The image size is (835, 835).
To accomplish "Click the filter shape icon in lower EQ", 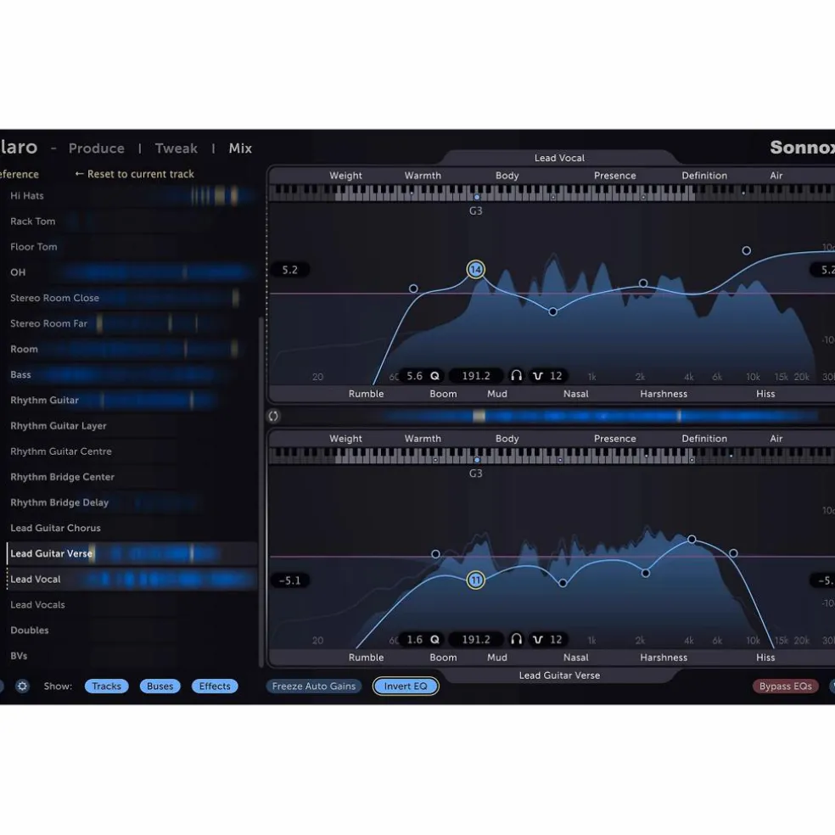I will click(x=538, y=640).
